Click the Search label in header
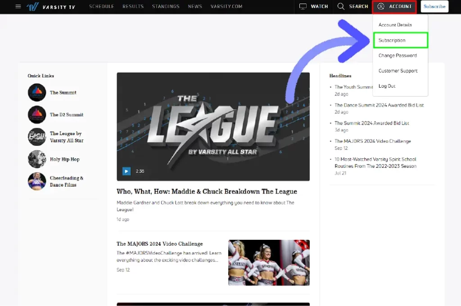Screen dimensions: 461x306 [358, 6]
